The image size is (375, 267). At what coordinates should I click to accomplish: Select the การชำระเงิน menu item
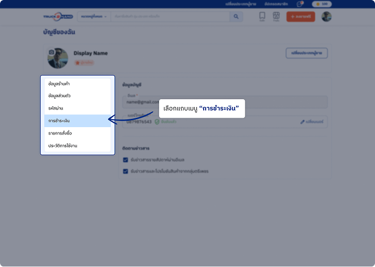click(x=78, y=121)
